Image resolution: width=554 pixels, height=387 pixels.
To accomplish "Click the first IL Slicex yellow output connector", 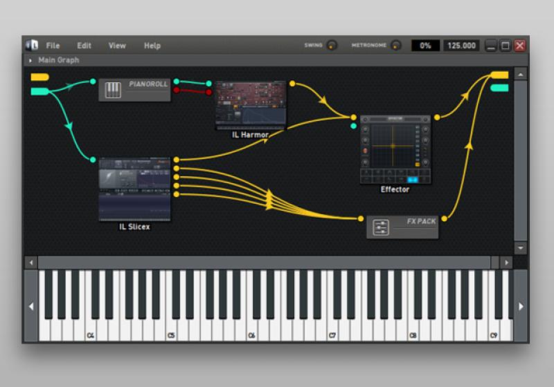I will (x=177, y=160).
